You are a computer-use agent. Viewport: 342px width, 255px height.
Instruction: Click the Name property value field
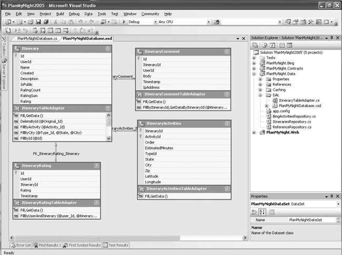(313, 220)
